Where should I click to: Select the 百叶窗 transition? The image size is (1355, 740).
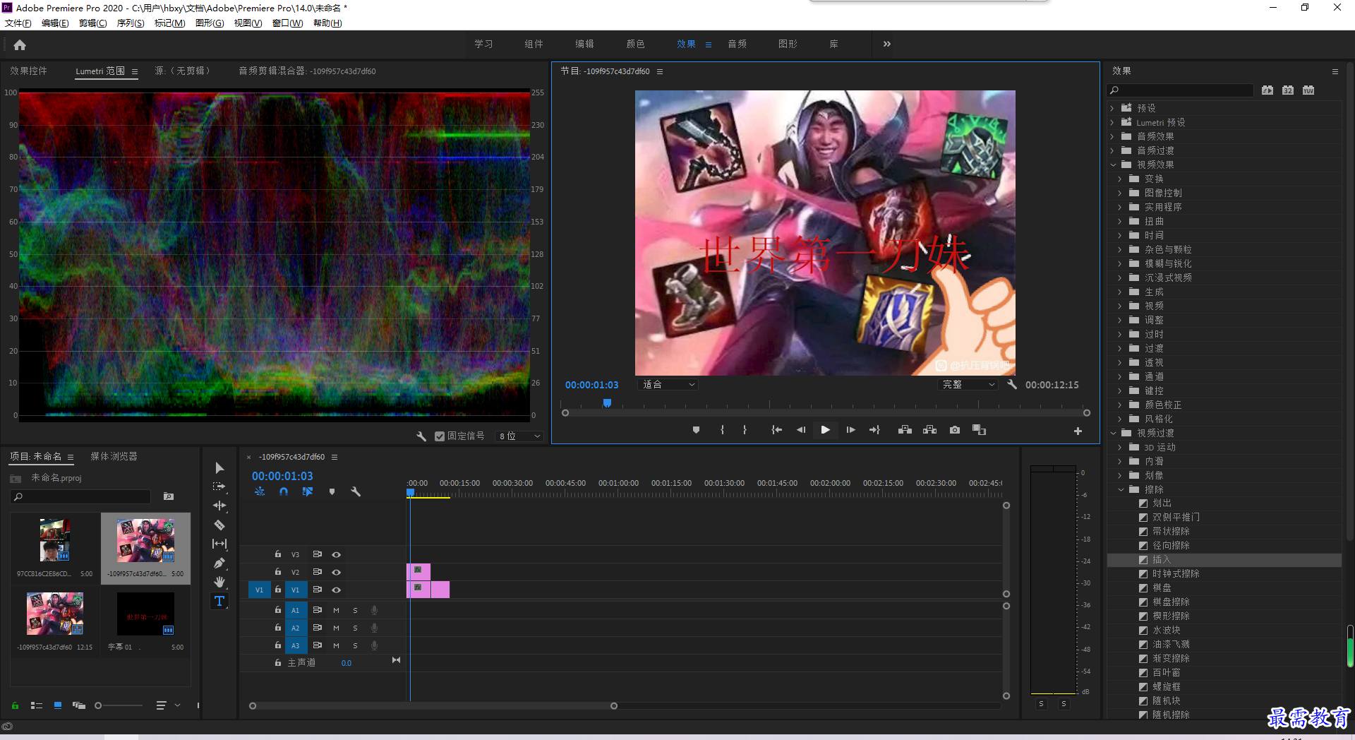click(x=1167, y=672)
